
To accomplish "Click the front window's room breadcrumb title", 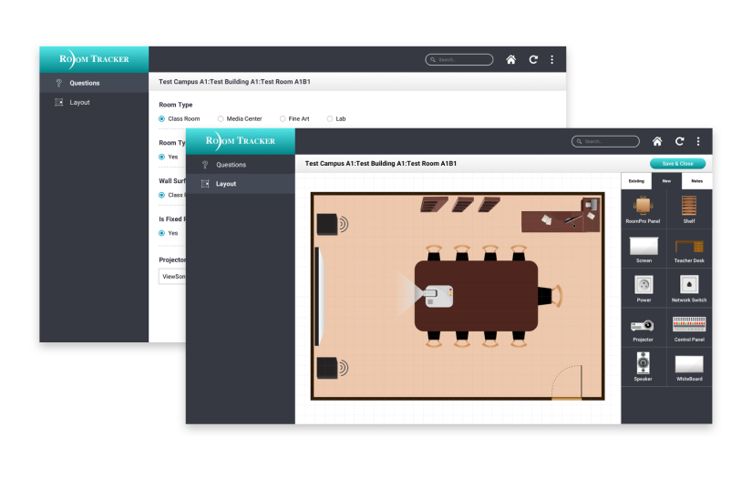I will click(381, 163).
